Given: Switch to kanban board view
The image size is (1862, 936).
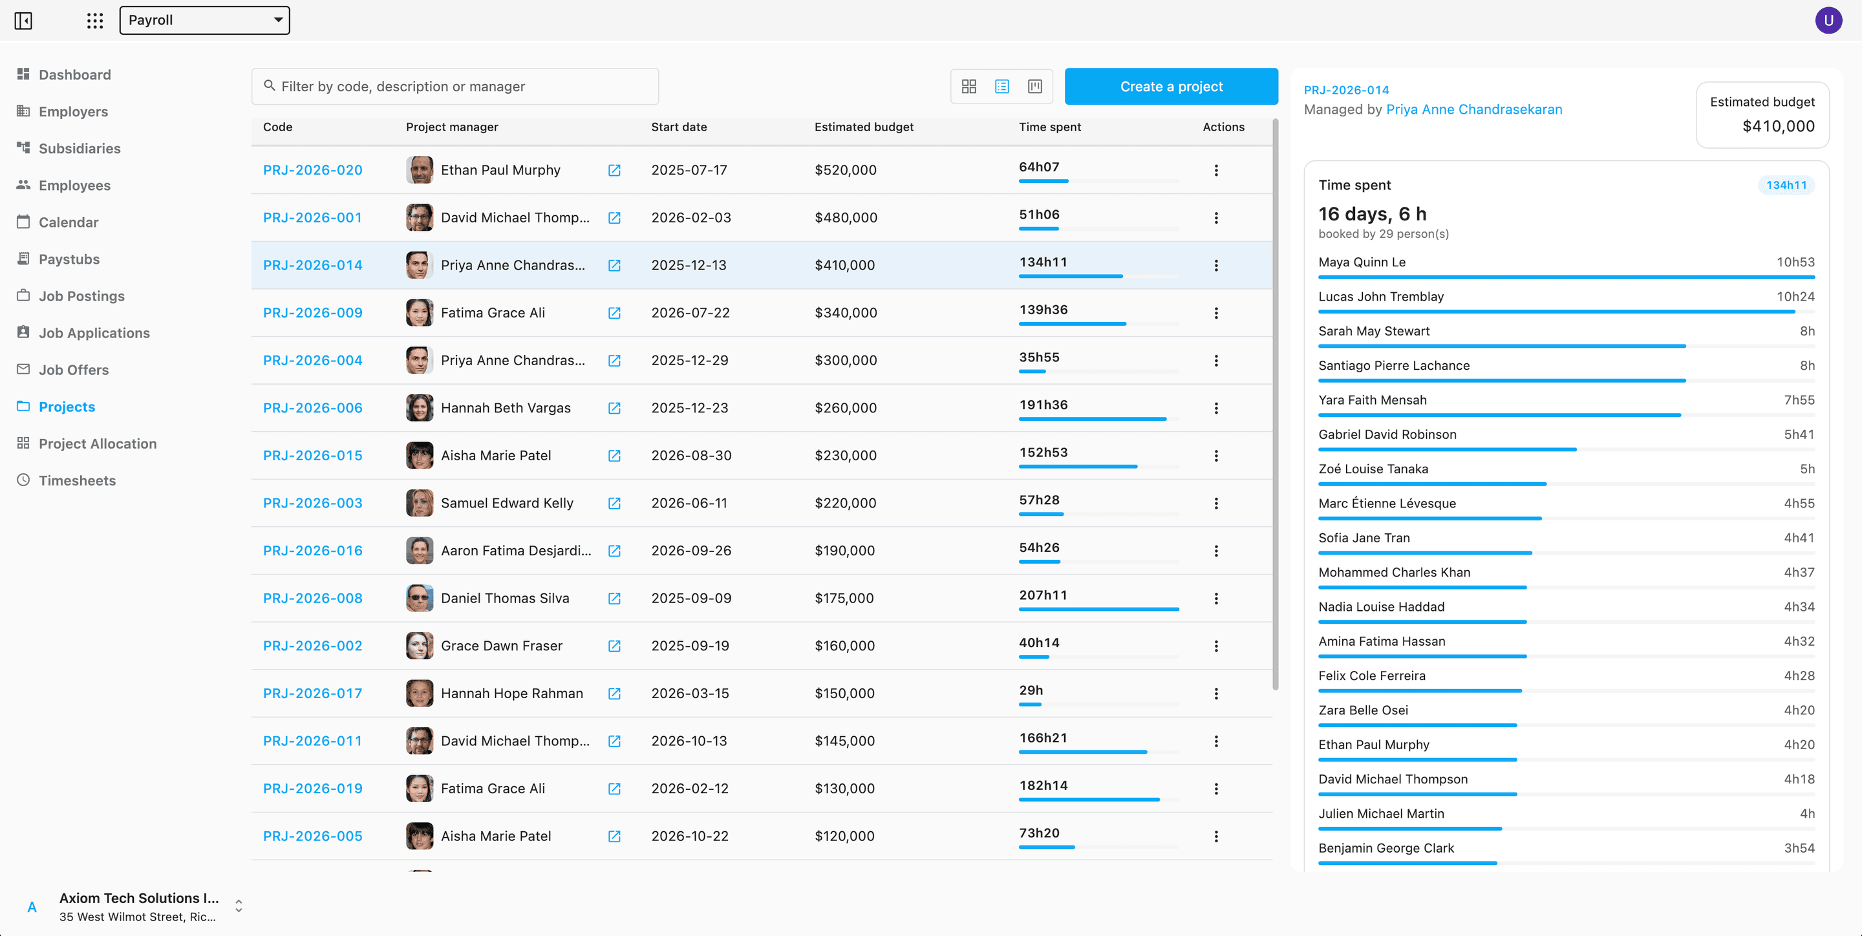Looking at the screenshot, I should (1035, 87).
